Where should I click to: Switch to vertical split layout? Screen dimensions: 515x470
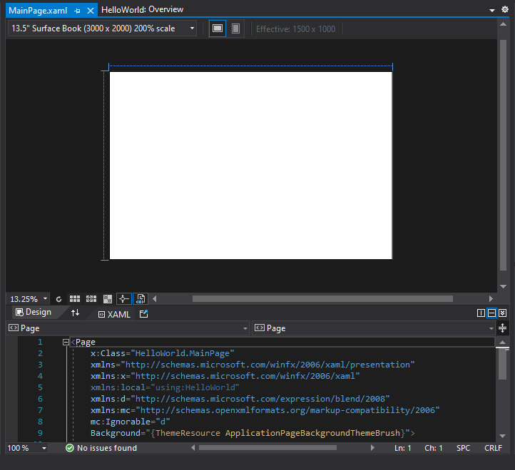pos(481,313)
